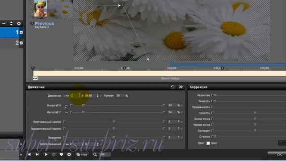Toggle the visibility checkbox for layer 2

(x=21, y=43)
